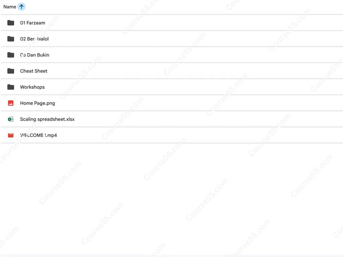Open the 01 Farzaam folder name

[33, 23]
